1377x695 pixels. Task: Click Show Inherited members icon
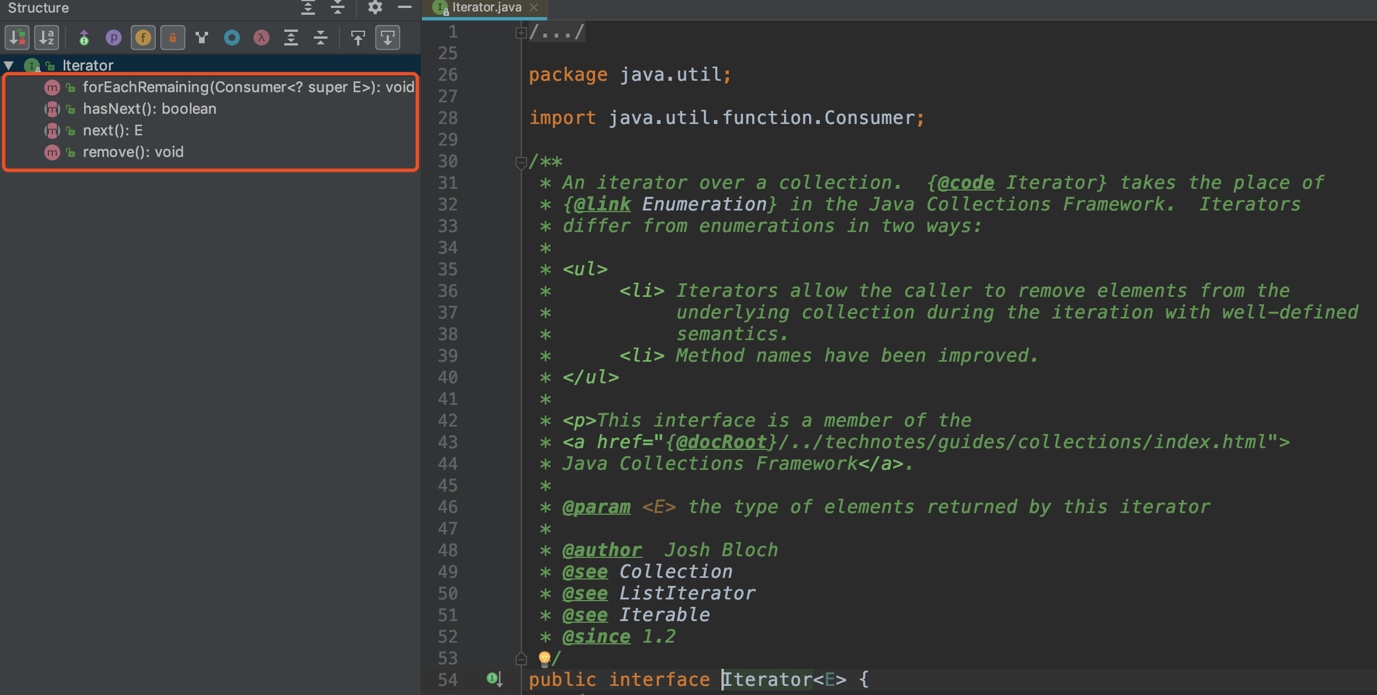pos(84,38)
